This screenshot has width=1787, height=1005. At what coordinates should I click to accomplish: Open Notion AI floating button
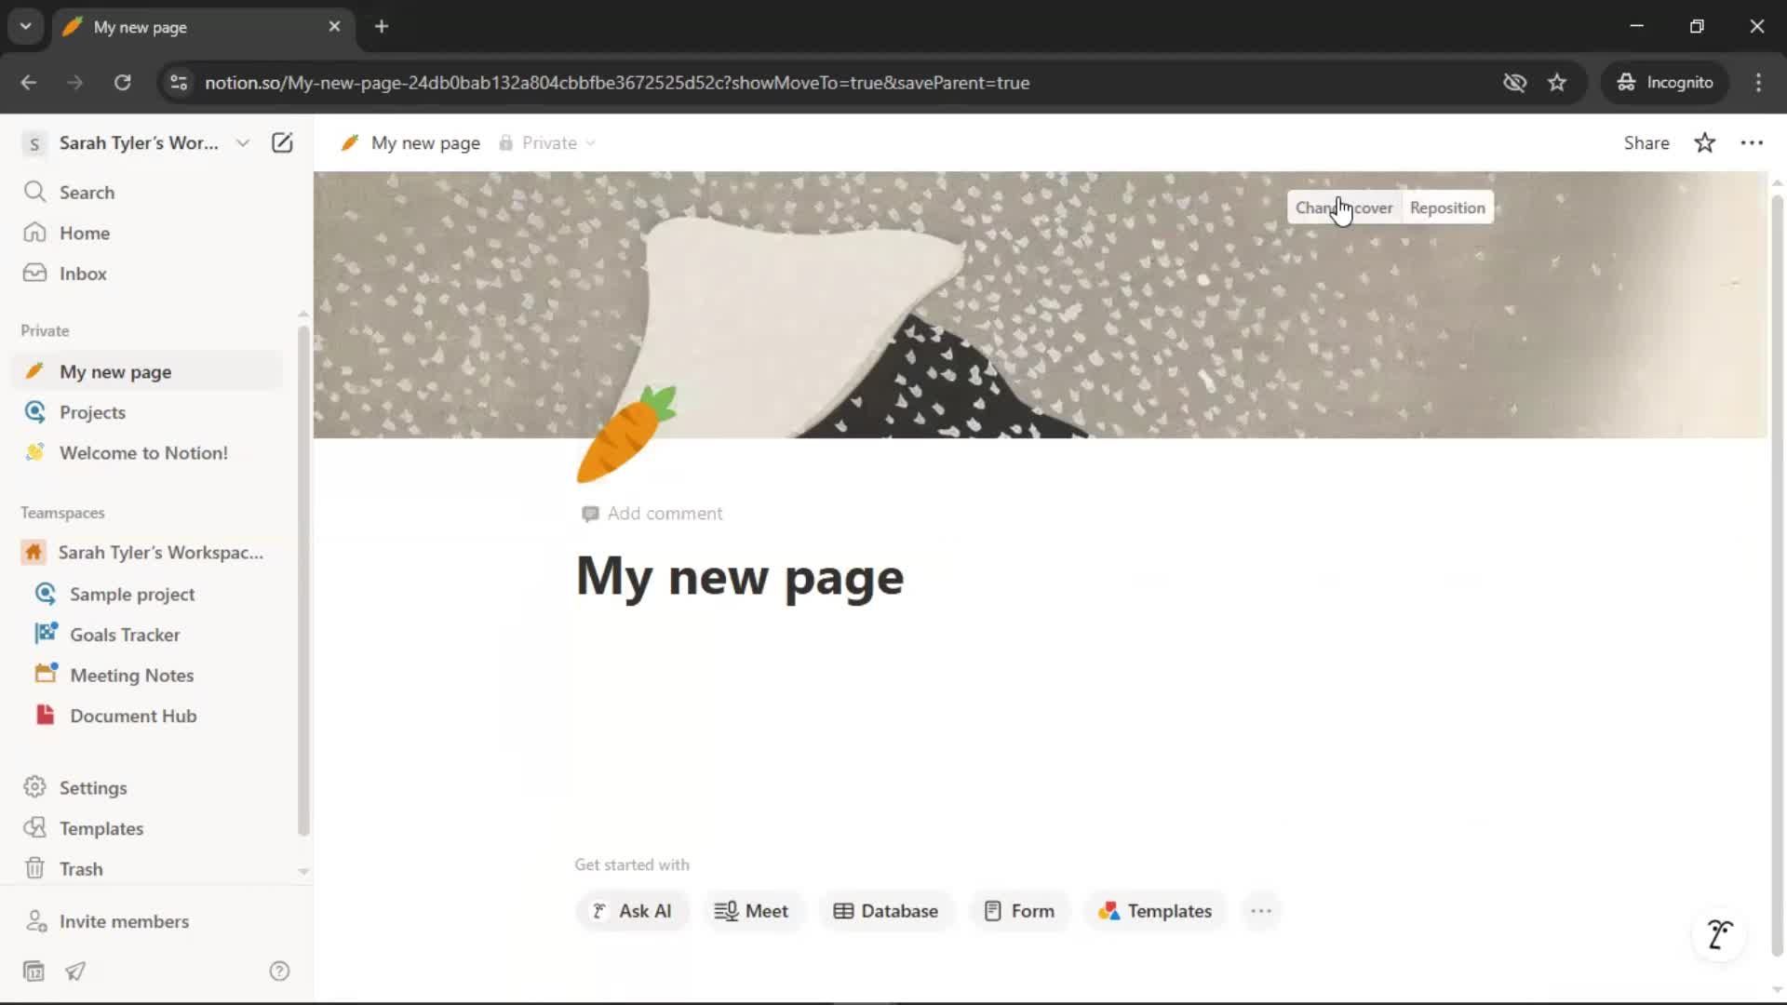(1719, 934)
